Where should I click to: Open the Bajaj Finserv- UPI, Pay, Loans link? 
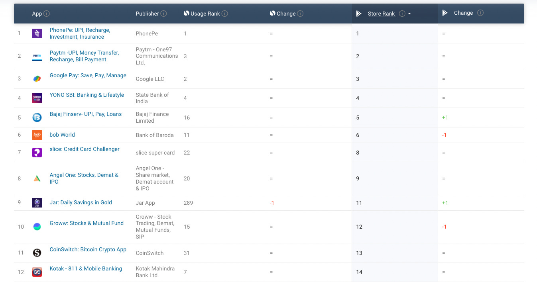click(x=85, y=114)
